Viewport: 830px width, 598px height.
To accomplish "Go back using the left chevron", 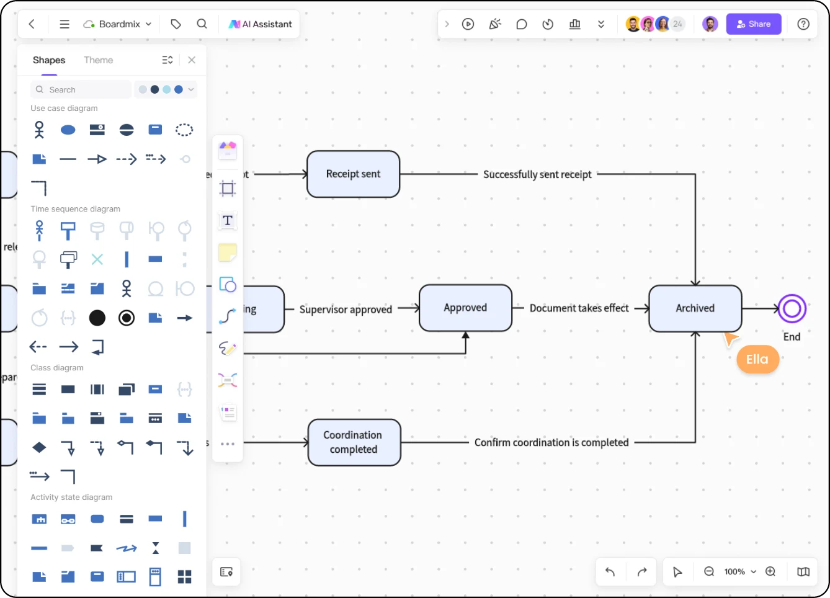I will 32,24.
